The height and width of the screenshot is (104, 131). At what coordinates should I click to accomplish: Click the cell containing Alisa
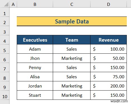click(35, 77)
